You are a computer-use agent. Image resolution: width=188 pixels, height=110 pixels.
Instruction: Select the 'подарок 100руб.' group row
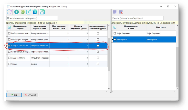(x=20, y=58)
